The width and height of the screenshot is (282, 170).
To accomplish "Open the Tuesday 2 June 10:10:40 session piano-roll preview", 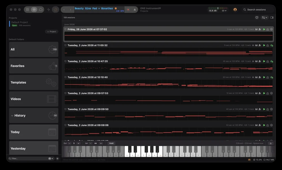I will coord(169,84).
